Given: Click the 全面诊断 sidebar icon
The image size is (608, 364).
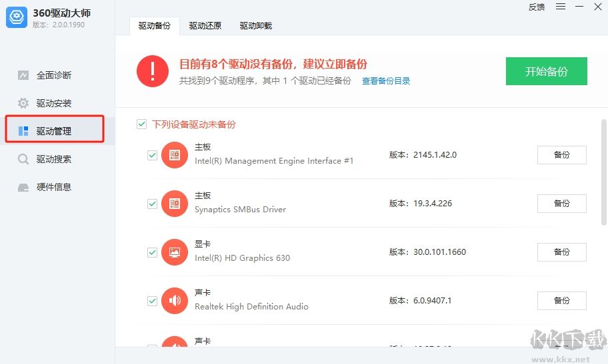Looking at the screenshot, I should [x=23, y=75].
